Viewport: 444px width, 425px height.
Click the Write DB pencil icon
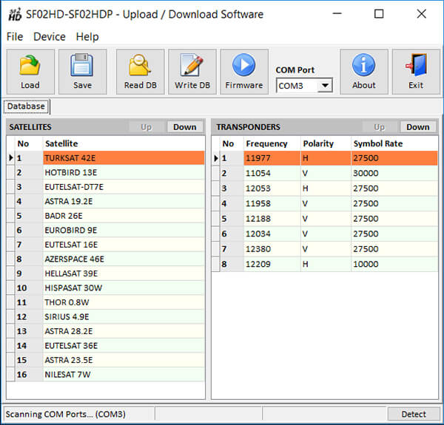192,67
